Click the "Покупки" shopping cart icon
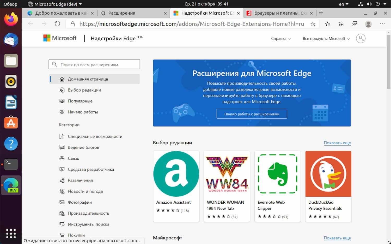Viewport: 391px width, 244px height. pos(62,235)
